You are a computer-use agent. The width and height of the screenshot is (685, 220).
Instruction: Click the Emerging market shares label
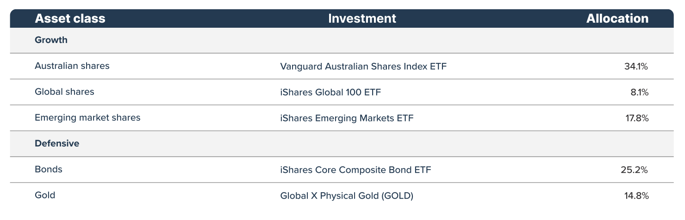[x=87, y=118]
